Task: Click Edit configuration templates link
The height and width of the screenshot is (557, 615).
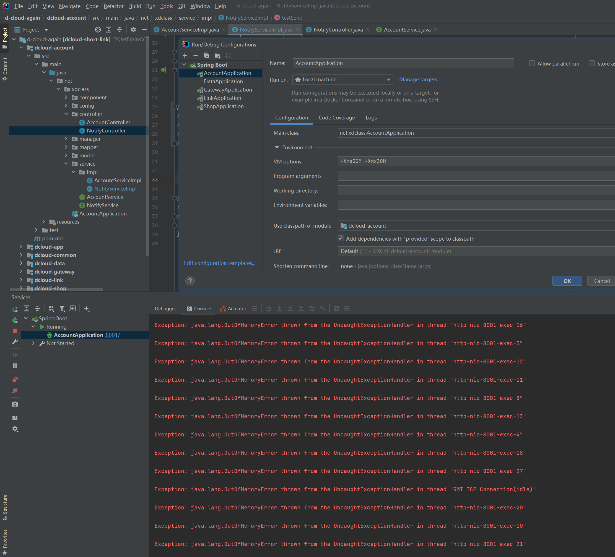Action: [x=220, y=264]
